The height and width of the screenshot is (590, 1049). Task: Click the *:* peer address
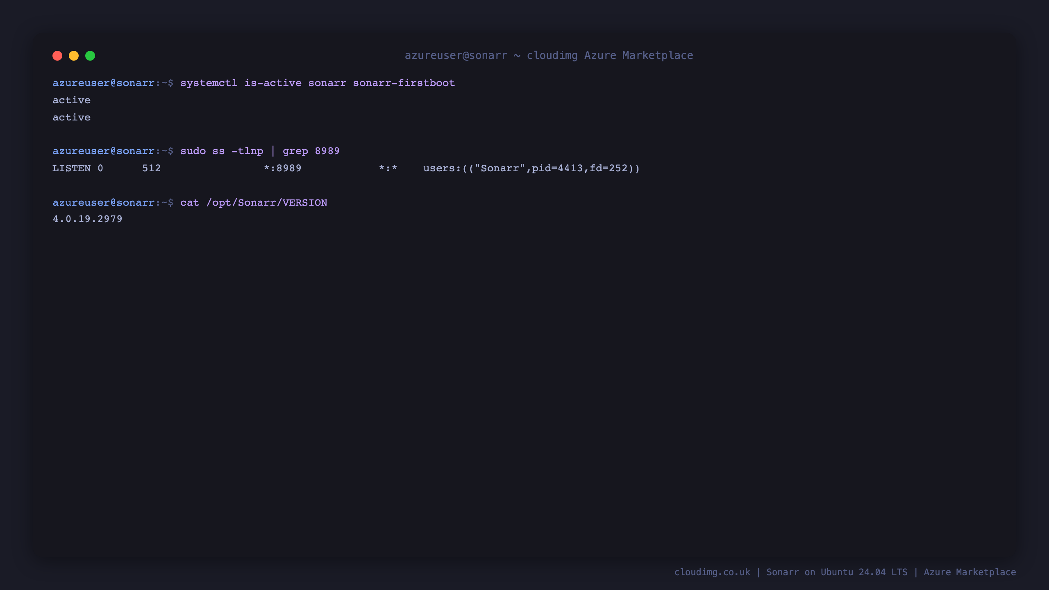(x=388, y=168)
